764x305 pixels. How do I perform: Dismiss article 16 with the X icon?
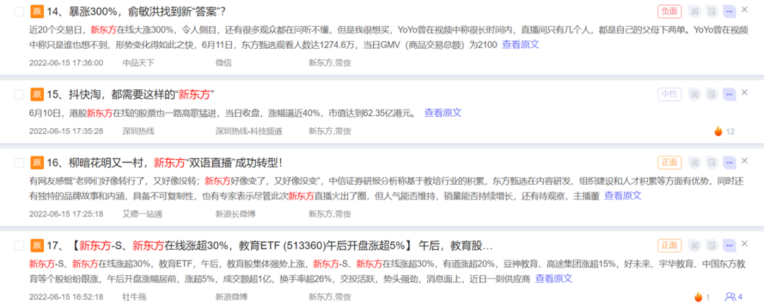point(744,161)
